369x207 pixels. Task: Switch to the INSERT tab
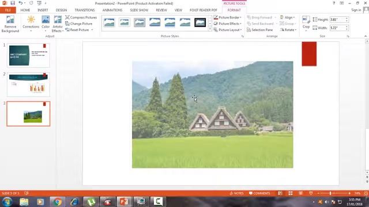tap(43, 10)
